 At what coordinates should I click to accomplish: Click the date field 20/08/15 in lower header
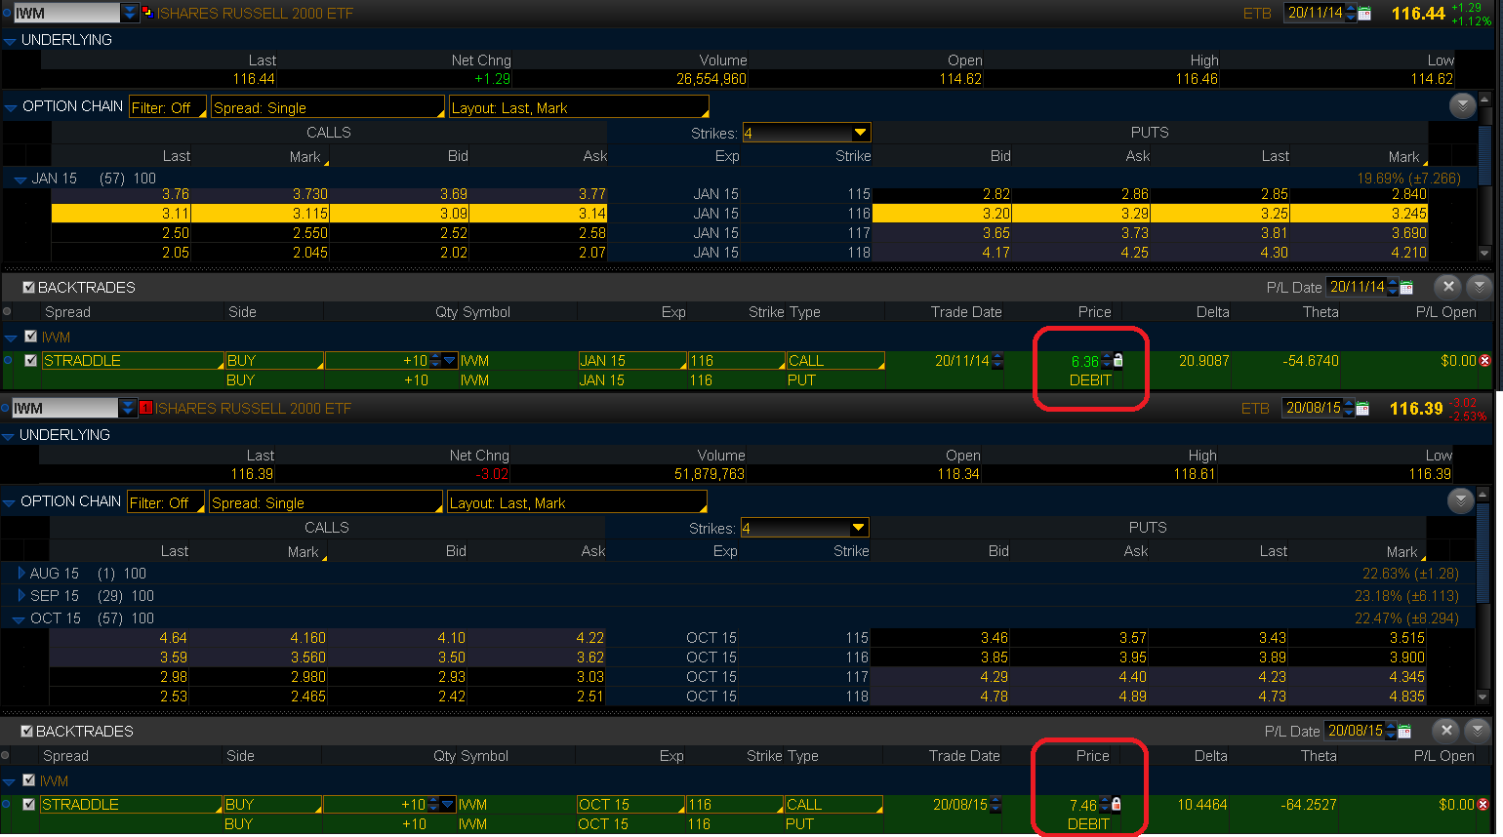tap(1313, 409)
